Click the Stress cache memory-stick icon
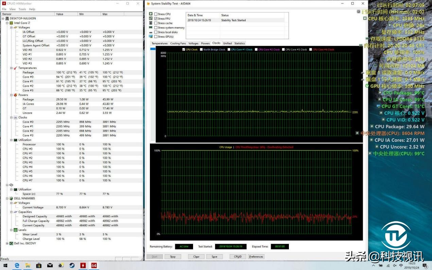Screen dimensions: 432x270 [x=151, y=23]
